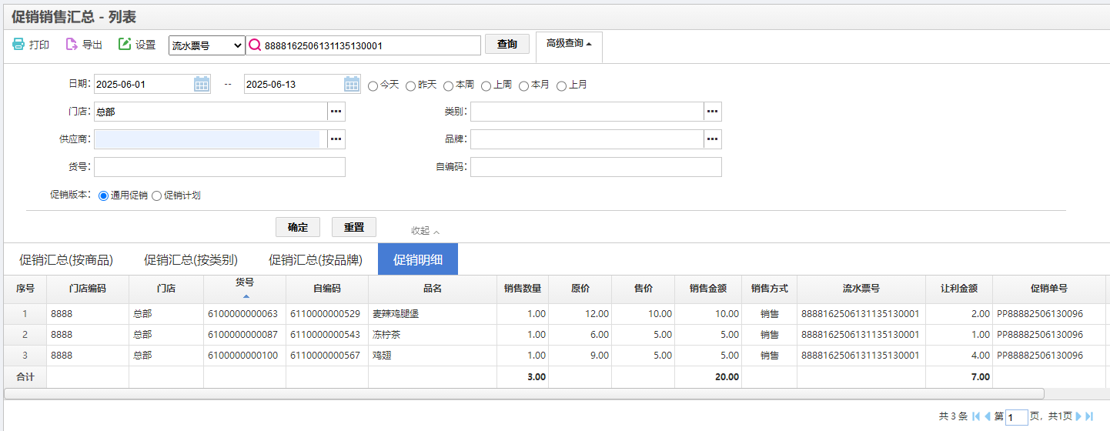The height and width of the screenshot is (431, 1110).
Task: Select the 本月 radio button
Action: point(523,85)
